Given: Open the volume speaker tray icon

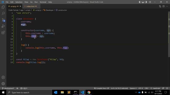Looking at the screenshot, I should tap(152, 92).
